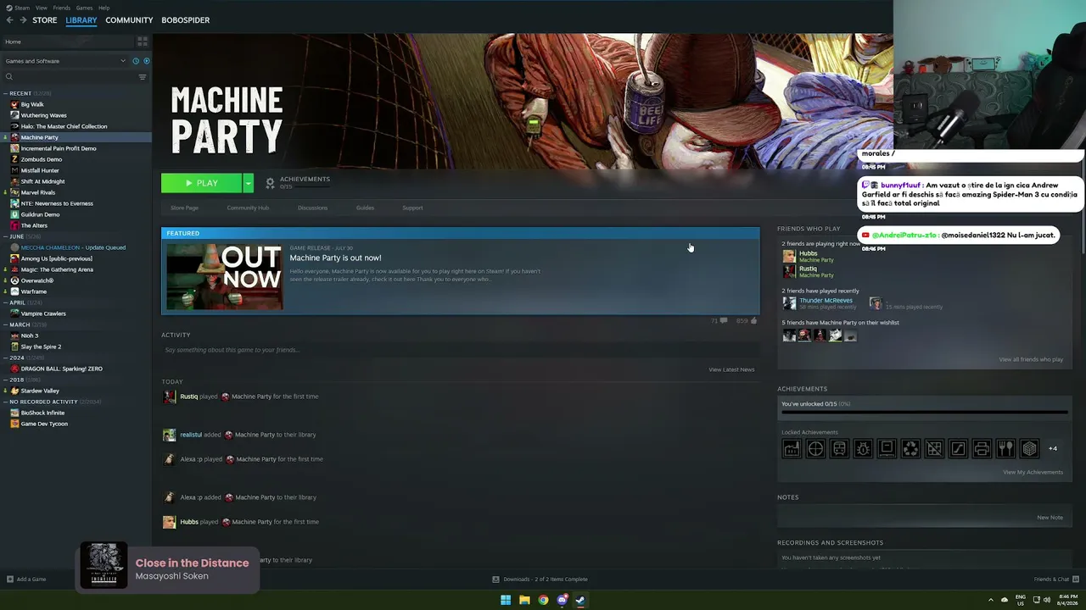The height and width of the screenshot is (610, 1086).
Task: Open Steam icon on the taskbar
Action: pos(580,600)
